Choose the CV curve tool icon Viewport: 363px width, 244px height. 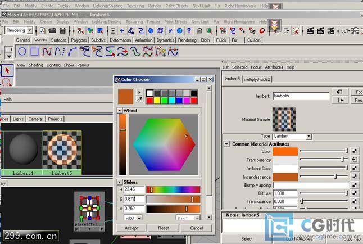pos(47,51)
